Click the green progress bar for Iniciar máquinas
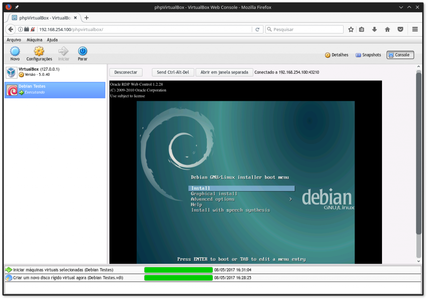Screen dimensions: 428x300 178,270
